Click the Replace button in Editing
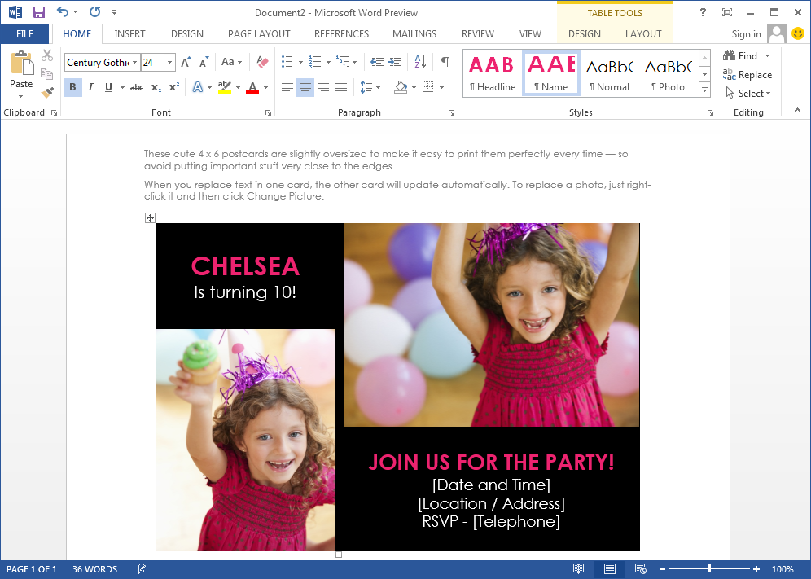Image resolution: width=811 pixels, height=579 pixels. 747,74
